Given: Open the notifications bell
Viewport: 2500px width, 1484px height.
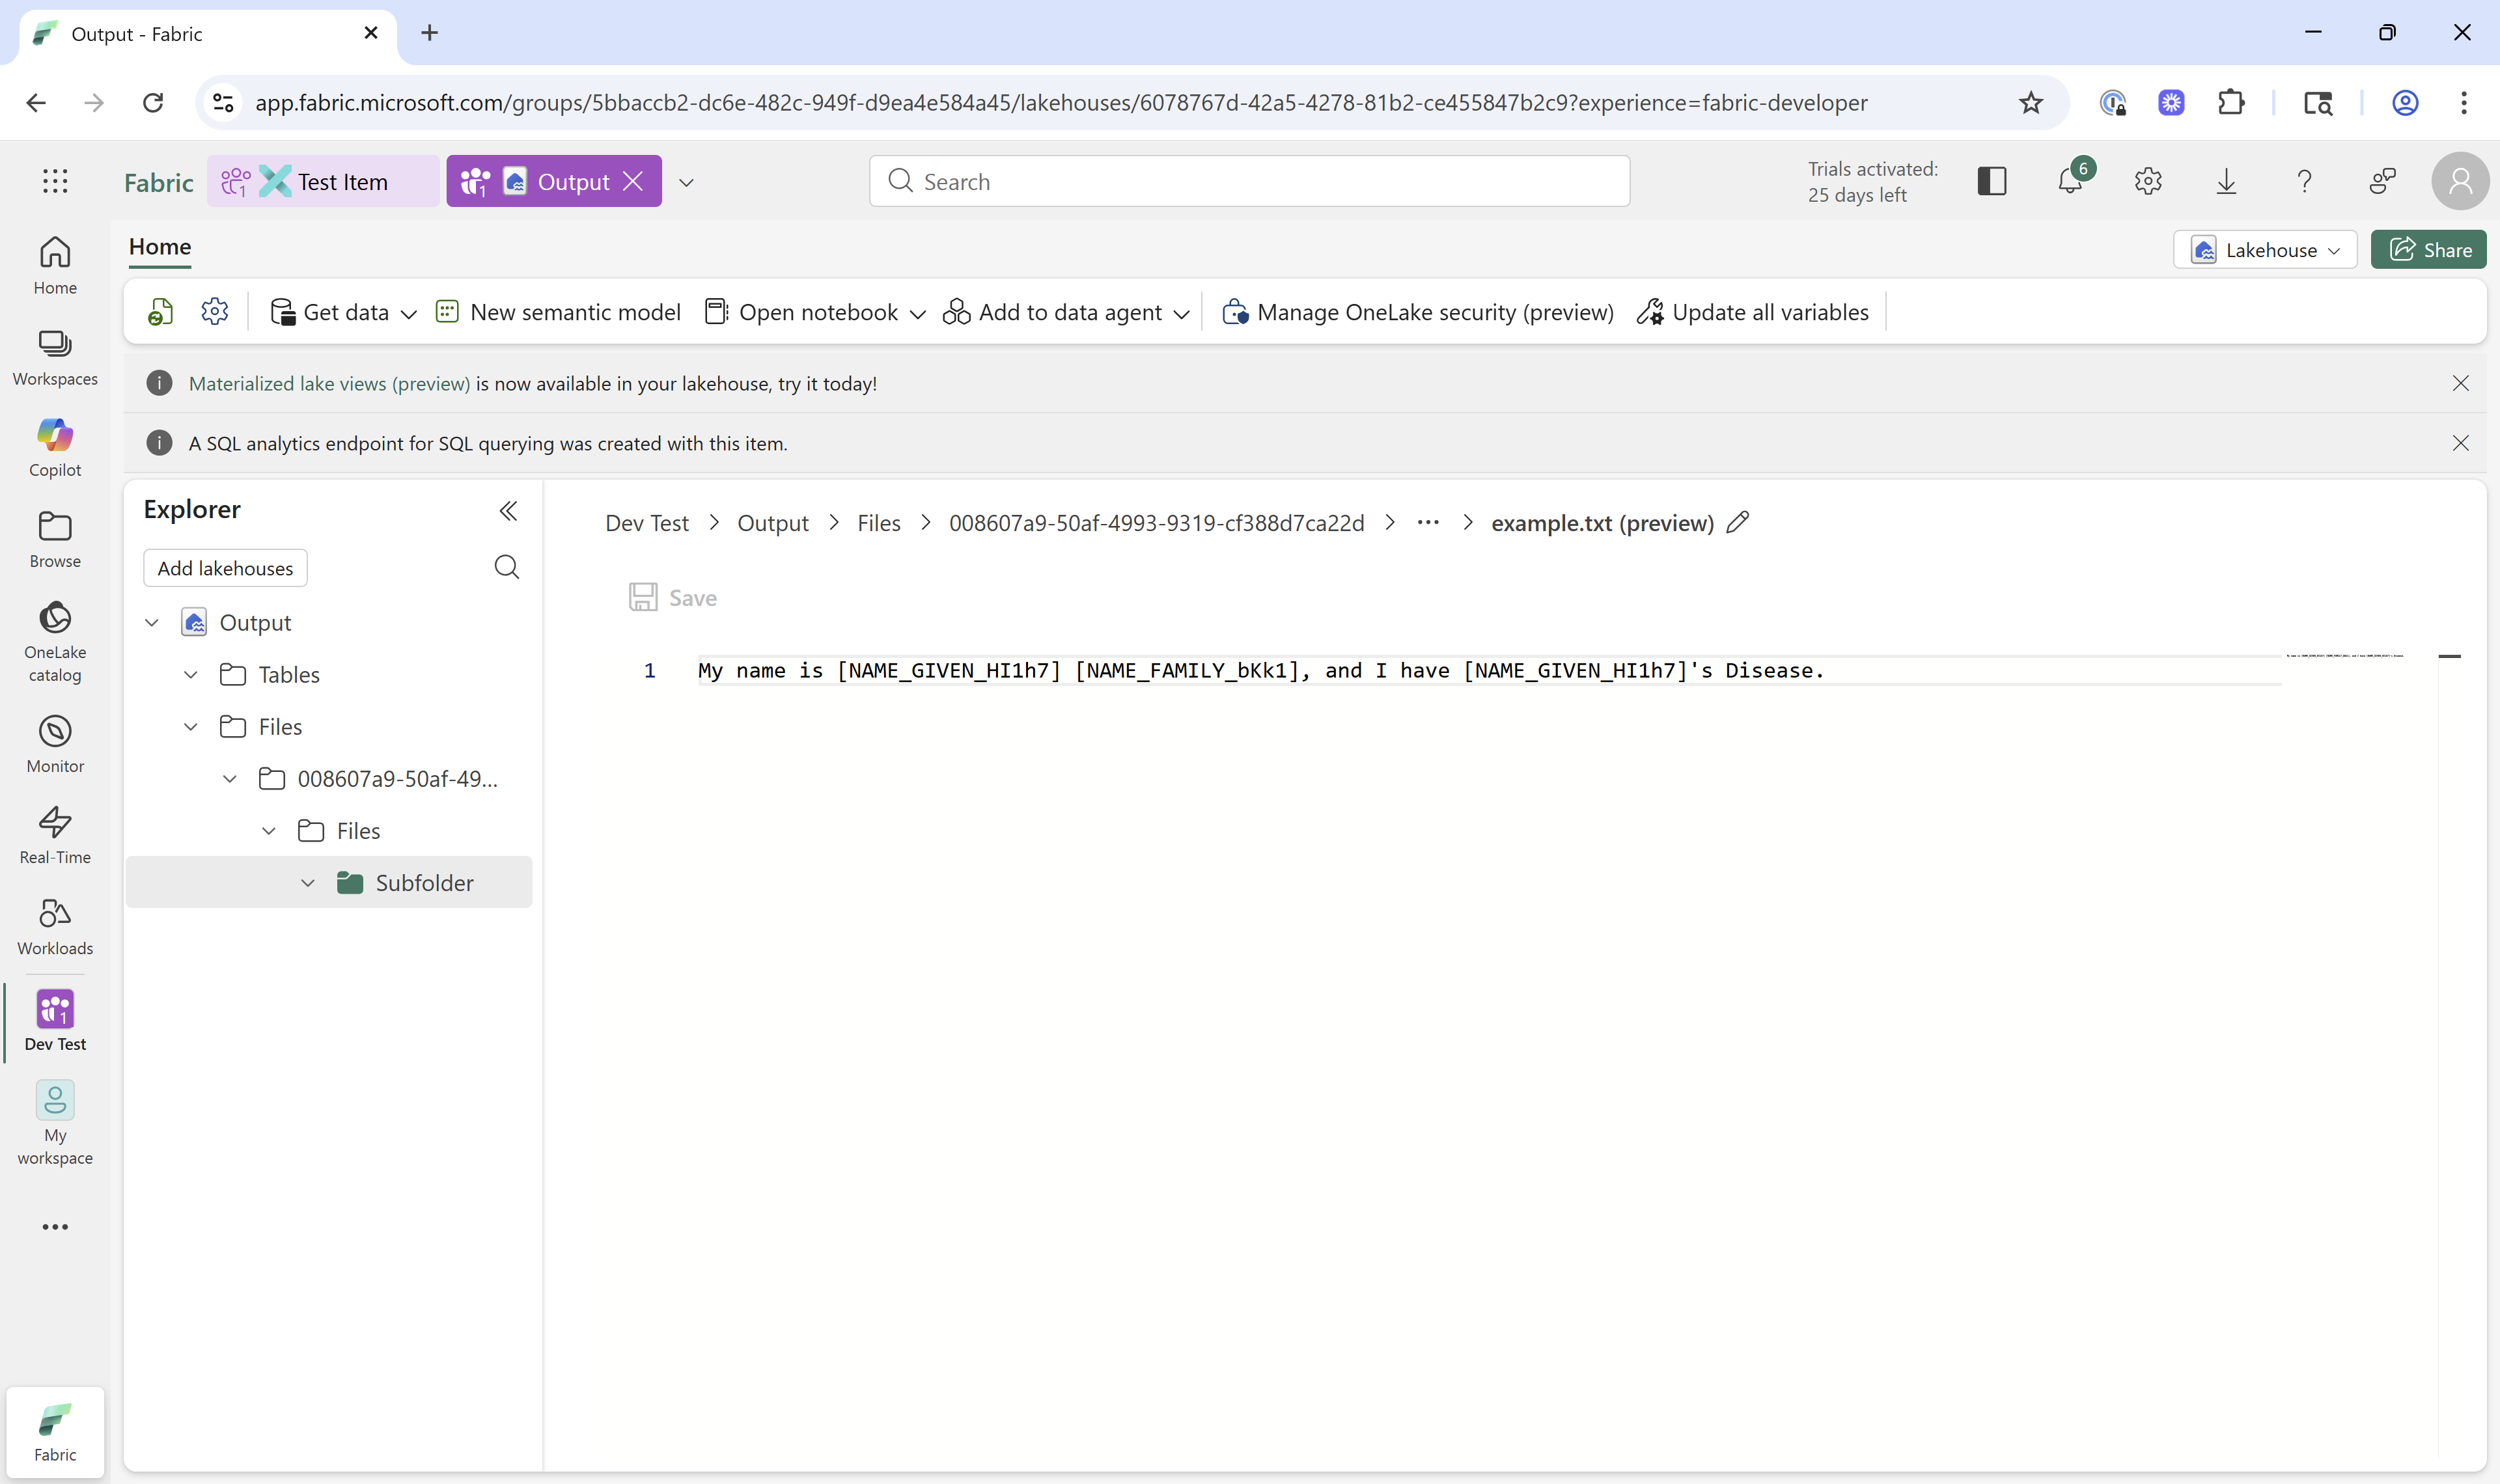Looking at the screenshot, I should click(2070, 182).
